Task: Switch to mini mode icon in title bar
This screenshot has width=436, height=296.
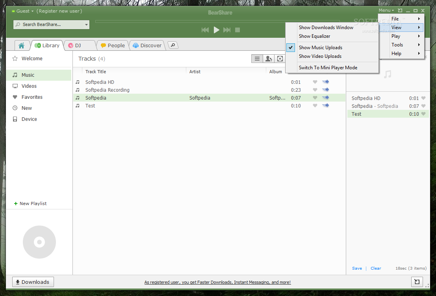Action: [400, 10]
